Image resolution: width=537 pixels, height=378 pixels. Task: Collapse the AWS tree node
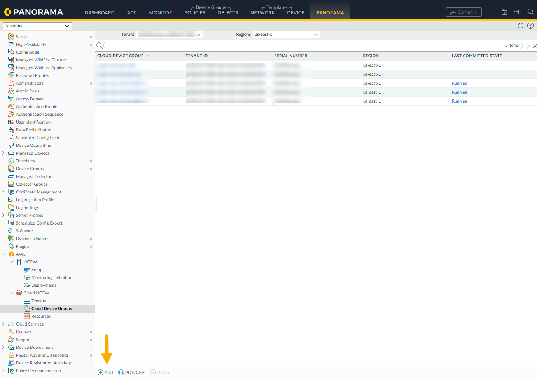4,254
